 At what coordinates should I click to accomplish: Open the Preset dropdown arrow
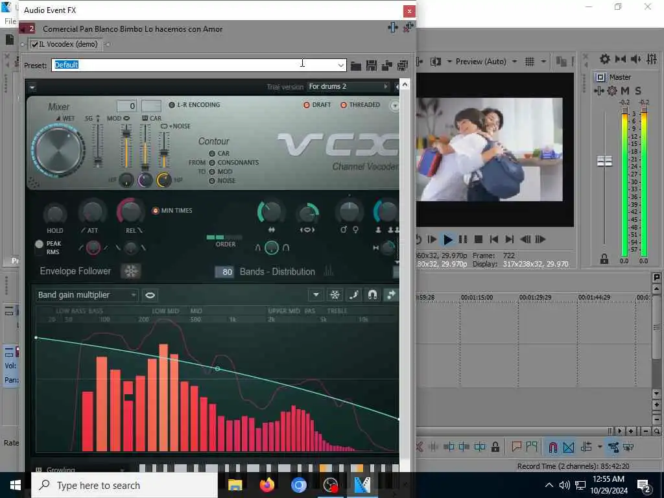340,65
